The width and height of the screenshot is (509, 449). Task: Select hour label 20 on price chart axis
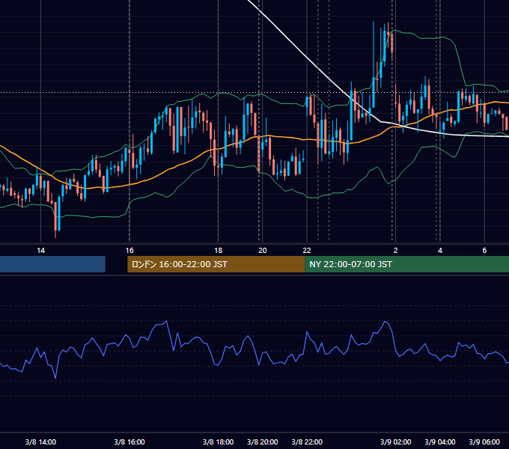point(262,251)
